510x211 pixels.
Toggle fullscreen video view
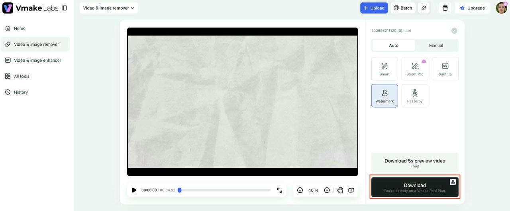[x=280, y=190]
